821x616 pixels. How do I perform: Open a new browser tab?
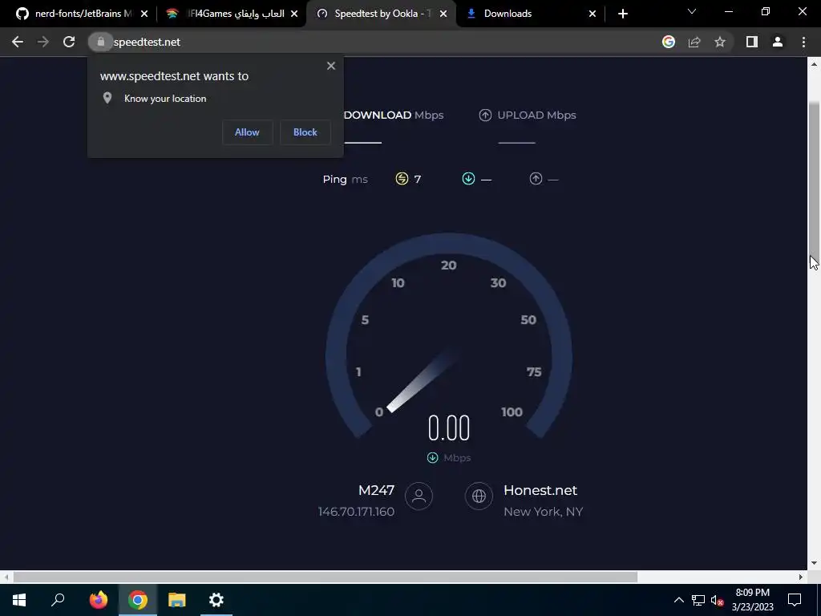(622, 14)
